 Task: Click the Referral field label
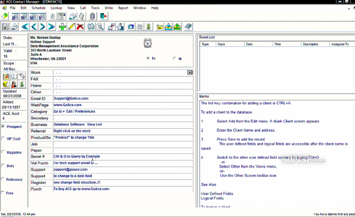coord(38,131)
